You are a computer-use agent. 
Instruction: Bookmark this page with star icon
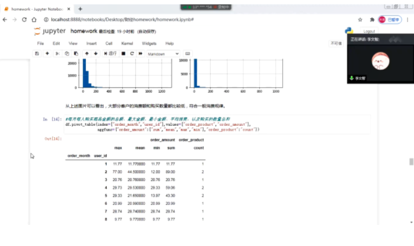tap(360, 20)
